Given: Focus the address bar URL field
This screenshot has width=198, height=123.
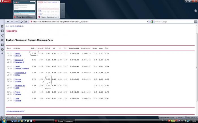Looking at the screenshot, I should pyautogui.click(x=89, y=22).
